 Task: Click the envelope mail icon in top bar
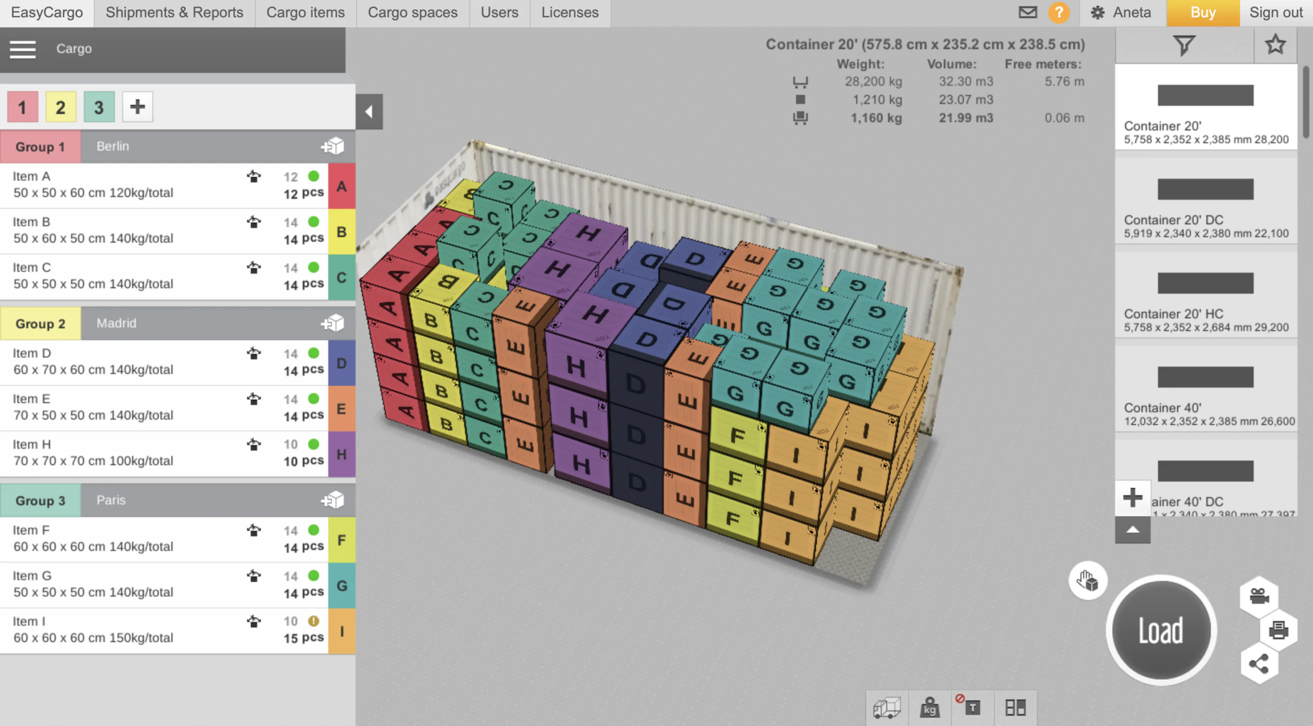point(1028,12)
